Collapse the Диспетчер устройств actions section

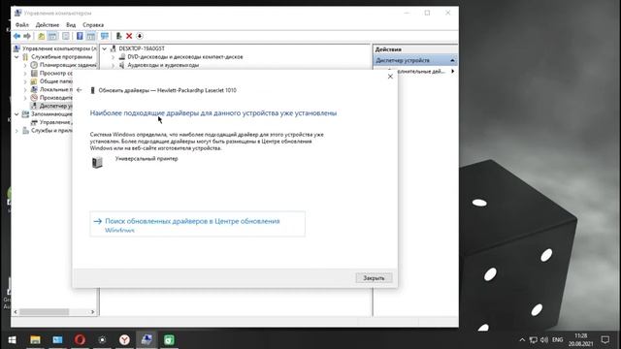tap(452, 60)
